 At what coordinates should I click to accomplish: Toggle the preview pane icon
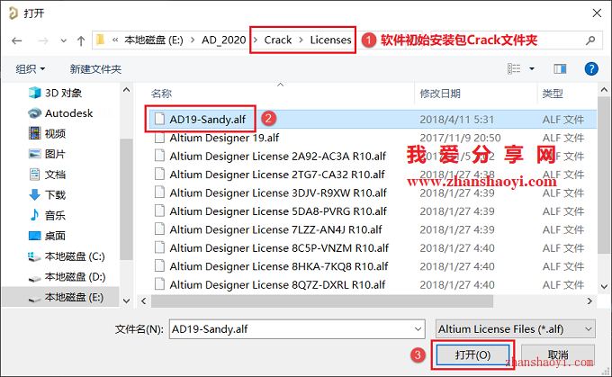click(x=560, y=69)
